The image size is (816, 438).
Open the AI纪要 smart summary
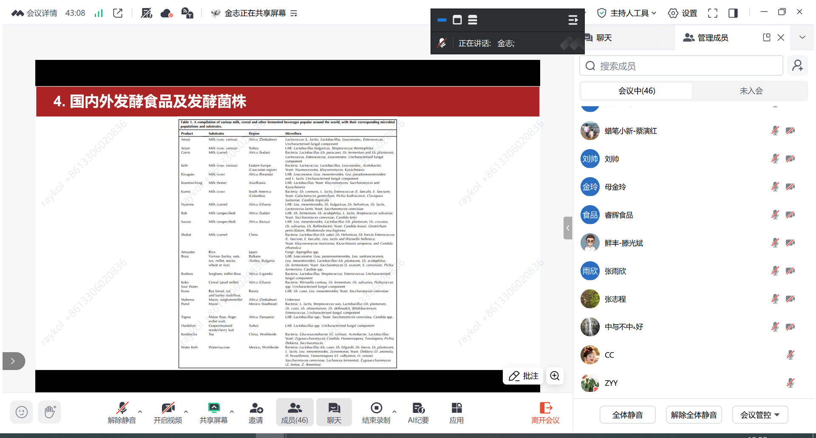pyautogui.click(x=418, y=412)
